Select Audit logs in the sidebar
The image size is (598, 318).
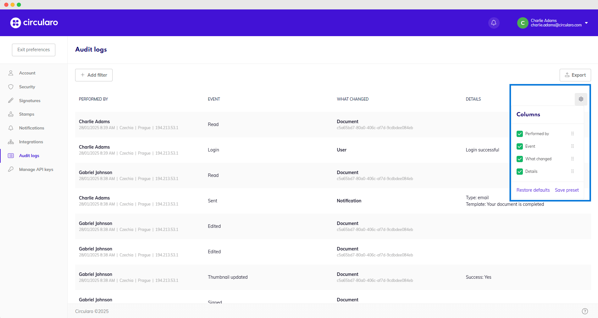29,155
